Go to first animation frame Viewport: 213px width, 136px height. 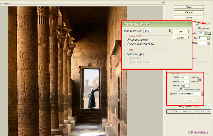click(185, 111)
